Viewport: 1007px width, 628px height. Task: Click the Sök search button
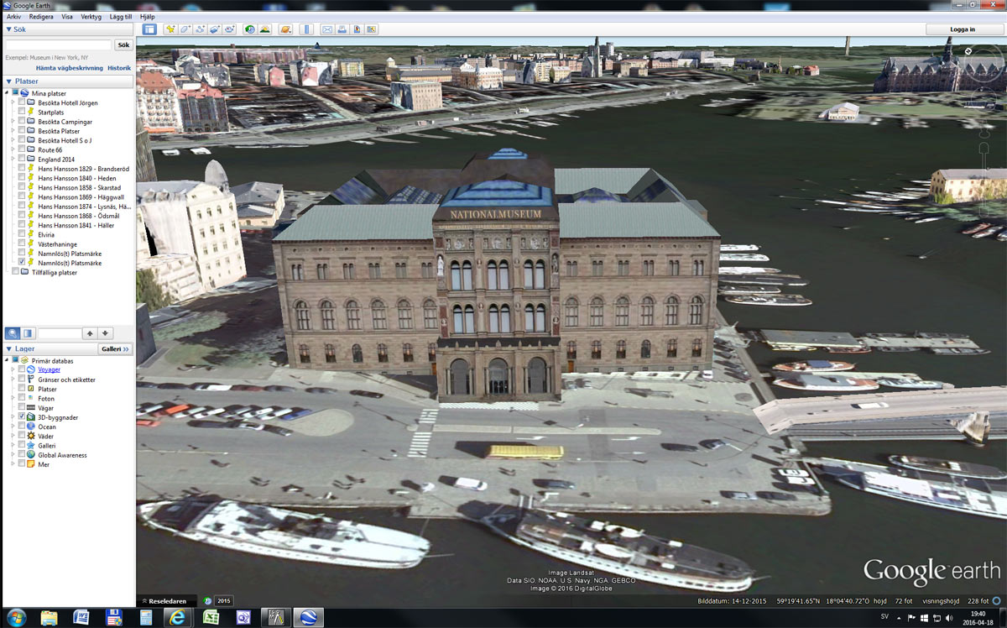(123, 45)
